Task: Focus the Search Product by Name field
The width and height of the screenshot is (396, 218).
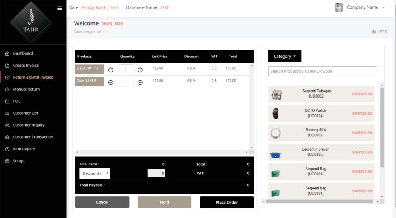Action: click(x=323, y=71)
